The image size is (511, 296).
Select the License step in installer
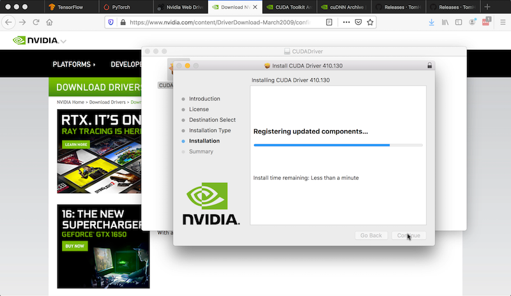coord(199,109)
